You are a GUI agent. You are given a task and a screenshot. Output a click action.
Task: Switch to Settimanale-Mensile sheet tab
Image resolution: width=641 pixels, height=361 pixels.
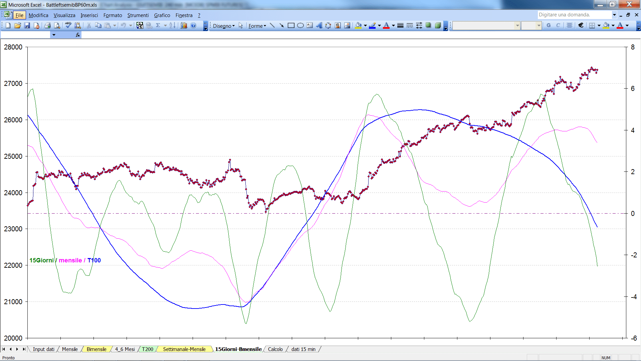tap(184, 349)
